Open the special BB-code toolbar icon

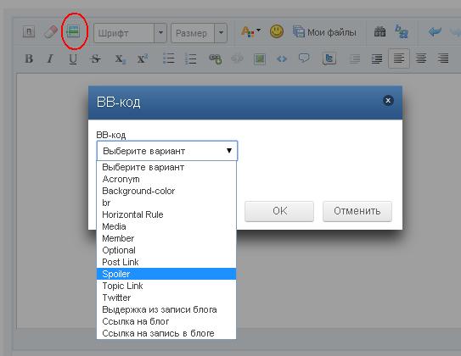click(73, 31)
